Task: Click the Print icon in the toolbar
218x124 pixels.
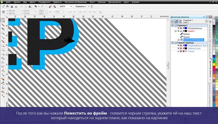Action: 16,6
